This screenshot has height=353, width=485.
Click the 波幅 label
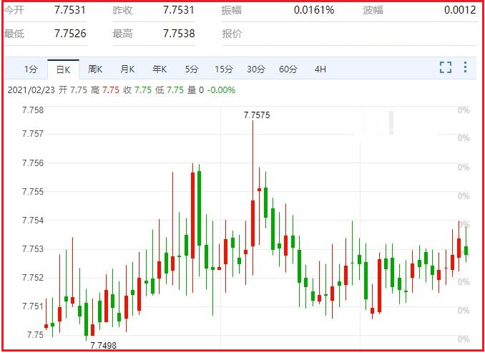coord(373,10)
